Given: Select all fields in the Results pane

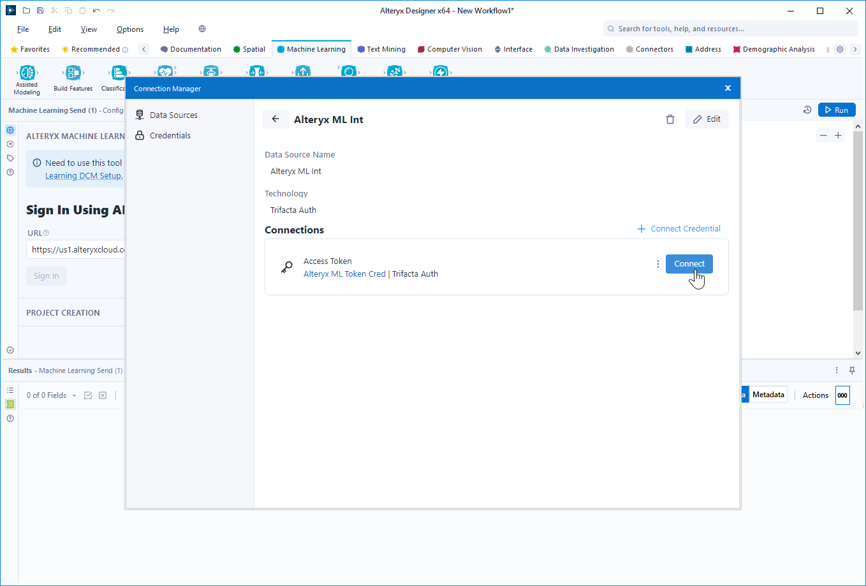Looking at the screenshot, I should click(x=88, y=395).
